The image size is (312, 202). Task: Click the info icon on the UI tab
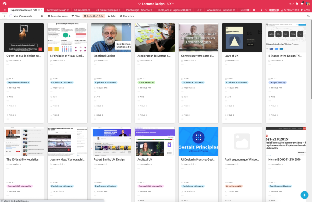[x=200, y=10]
